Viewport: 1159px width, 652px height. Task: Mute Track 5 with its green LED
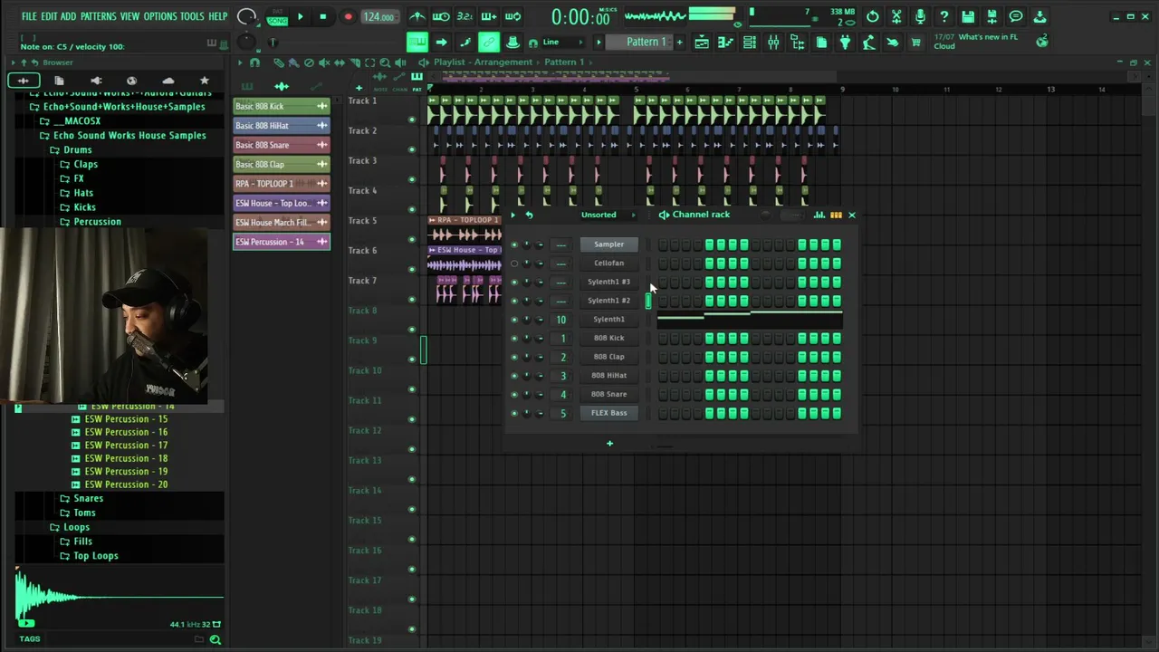click(x=412, y=239)
